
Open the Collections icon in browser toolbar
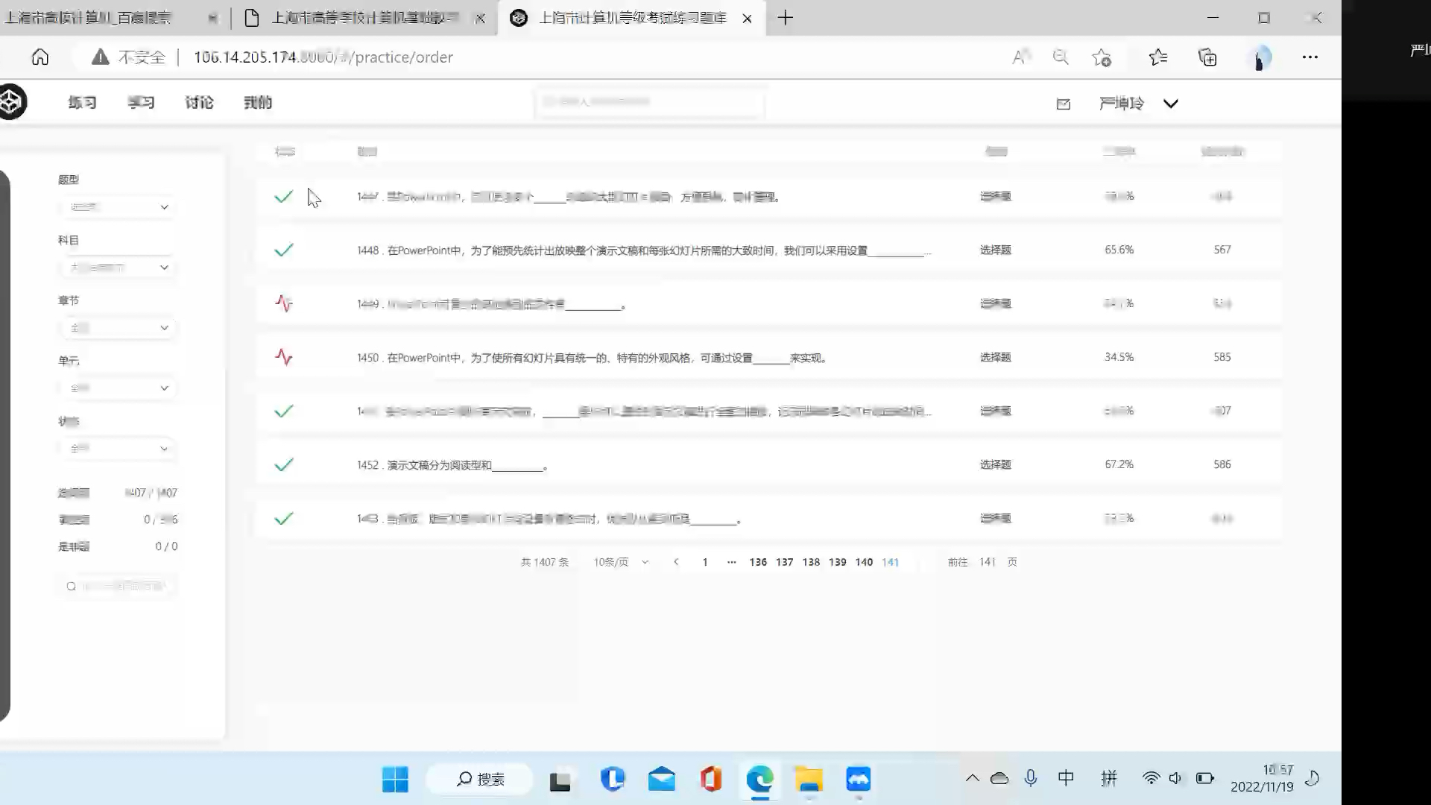pyautogui.click(x=1207, y=57)
